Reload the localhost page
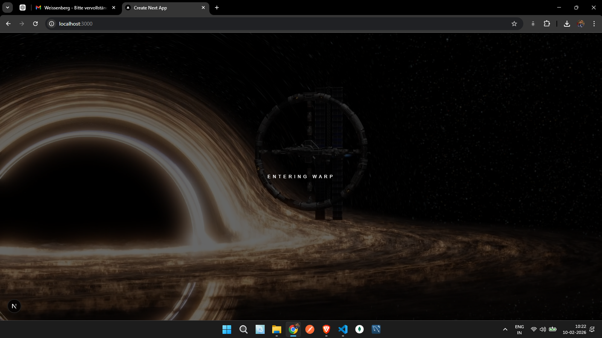 point(35,24)
